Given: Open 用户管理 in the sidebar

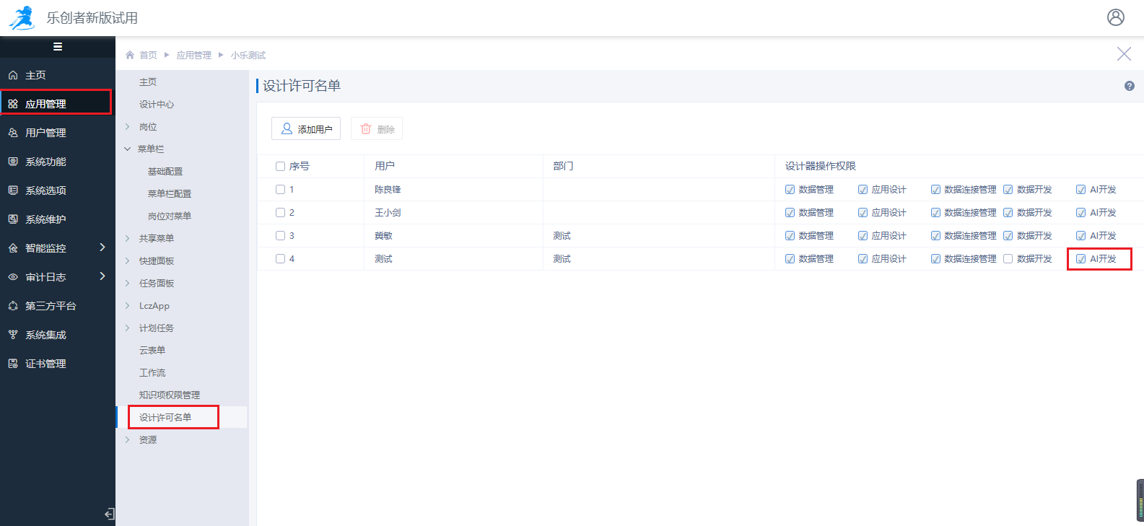Looking at the screenshot, I should 45,133.
